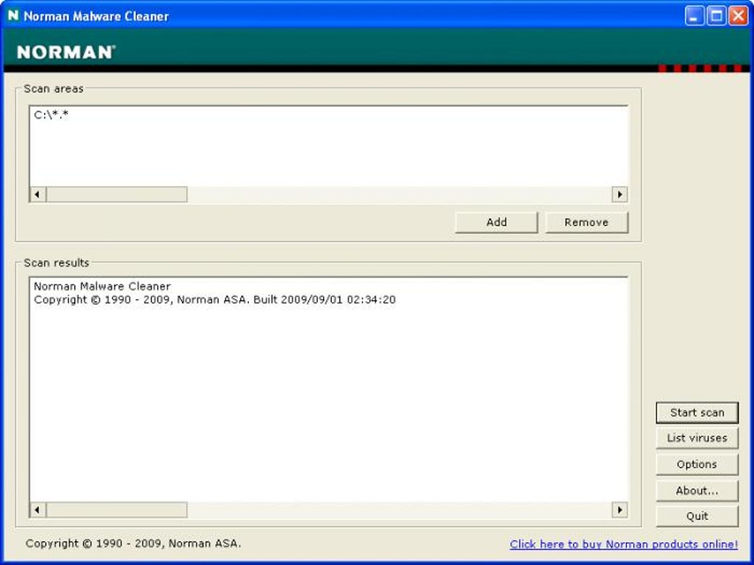Click right arrow of Scan results scrollbar
Image resolution: width=754 pixels, height=565 pixels.
pos(620,510)
